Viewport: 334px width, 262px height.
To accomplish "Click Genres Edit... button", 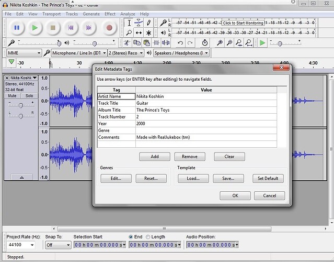I will point(116,179).
